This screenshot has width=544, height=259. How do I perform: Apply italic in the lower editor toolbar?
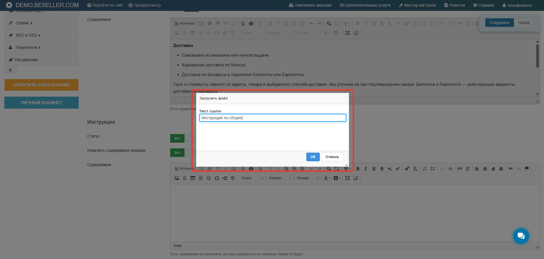point(366,169)
